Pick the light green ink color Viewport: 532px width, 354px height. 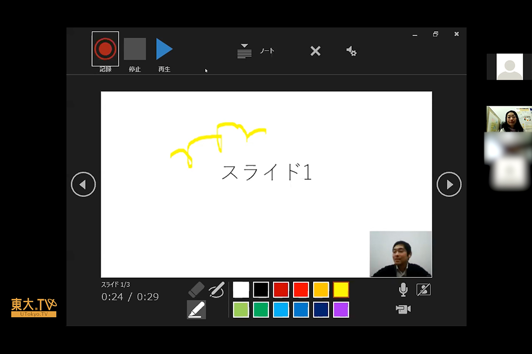point(241,310)
